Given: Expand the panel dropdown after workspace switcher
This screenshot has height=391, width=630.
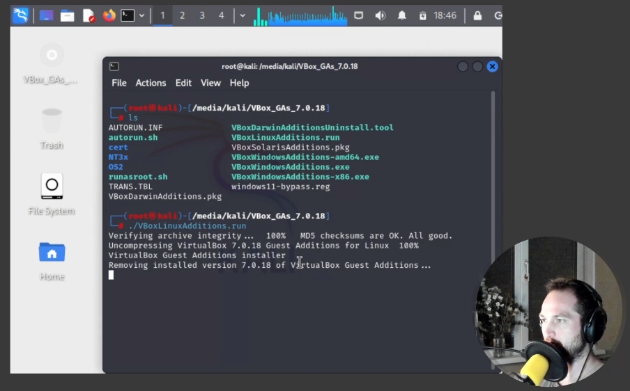Looking at the screenshot, I should [x=243, y=15].
